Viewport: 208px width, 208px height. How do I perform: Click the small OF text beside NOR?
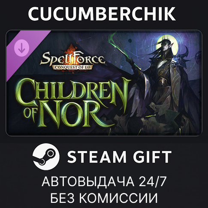coord(30,114)
